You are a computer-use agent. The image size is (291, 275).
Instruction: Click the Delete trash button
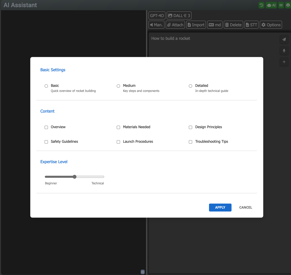pyautogui.click(x=233, y=25)
